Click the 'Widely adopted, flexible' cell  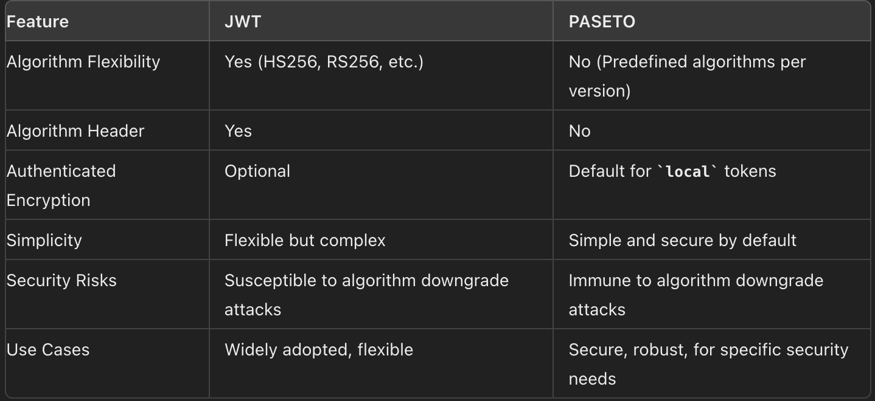coord(319,350)
